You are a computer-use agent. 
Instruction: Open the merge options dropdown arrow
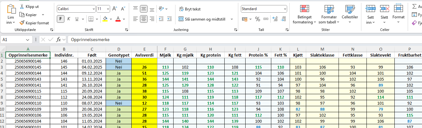click(x=232, y=19)
